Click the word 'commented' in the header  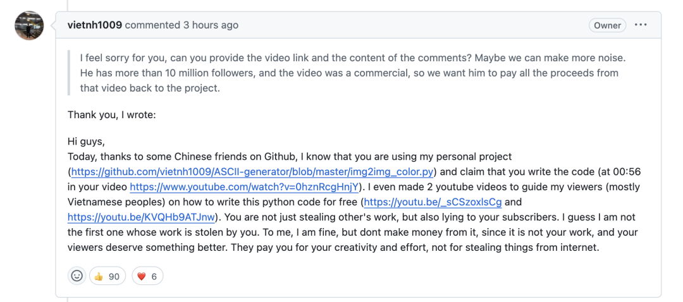pyautogui.click(x=152, y=25)
